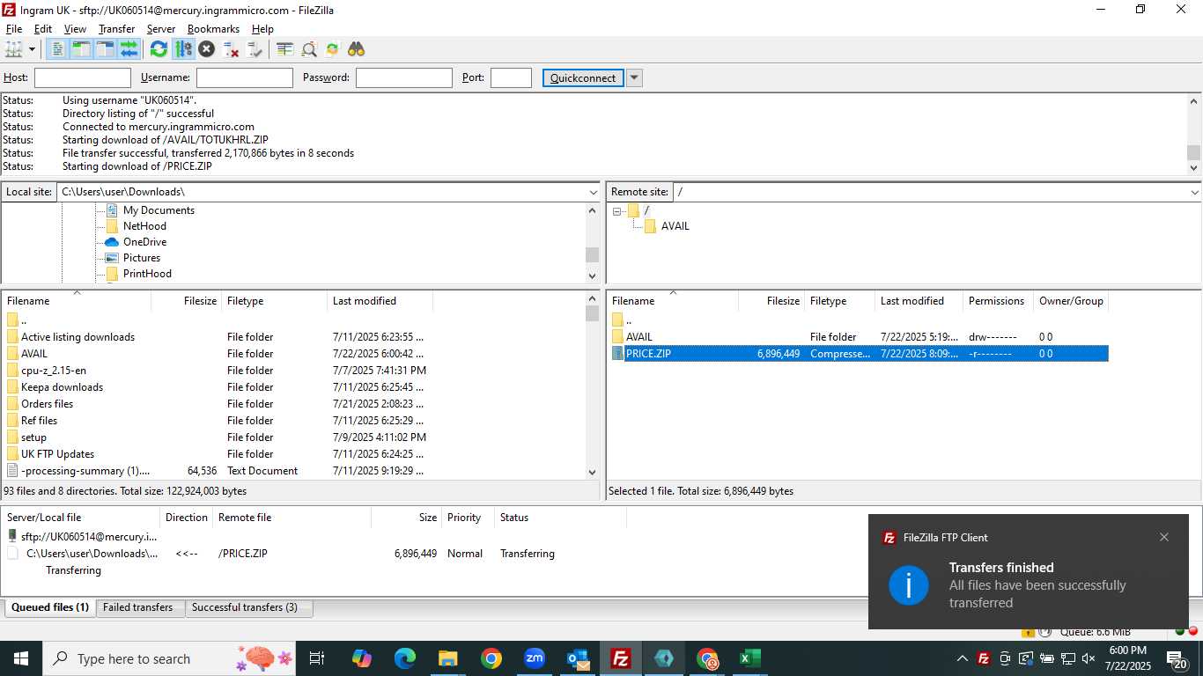The width and height of the screenshot is (1203, 676).
Task: Focus the Host input field
Action: click(83, 77)
